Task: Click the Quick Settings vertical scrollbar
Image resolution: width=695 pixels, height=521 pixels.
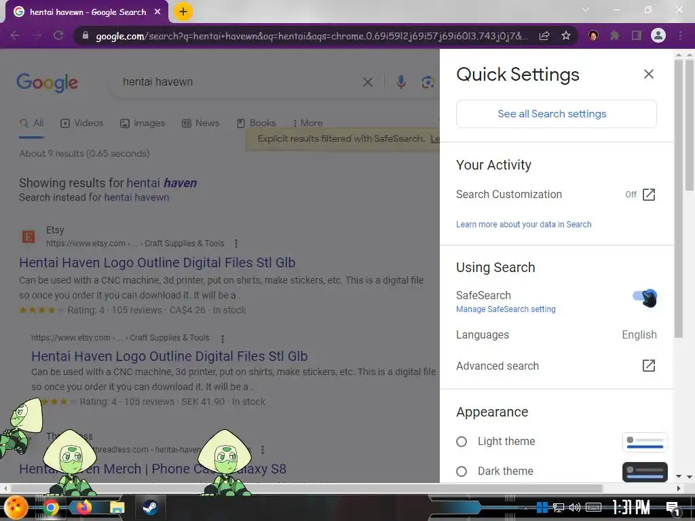Action: pyautogui.click(x=678, y=199)
